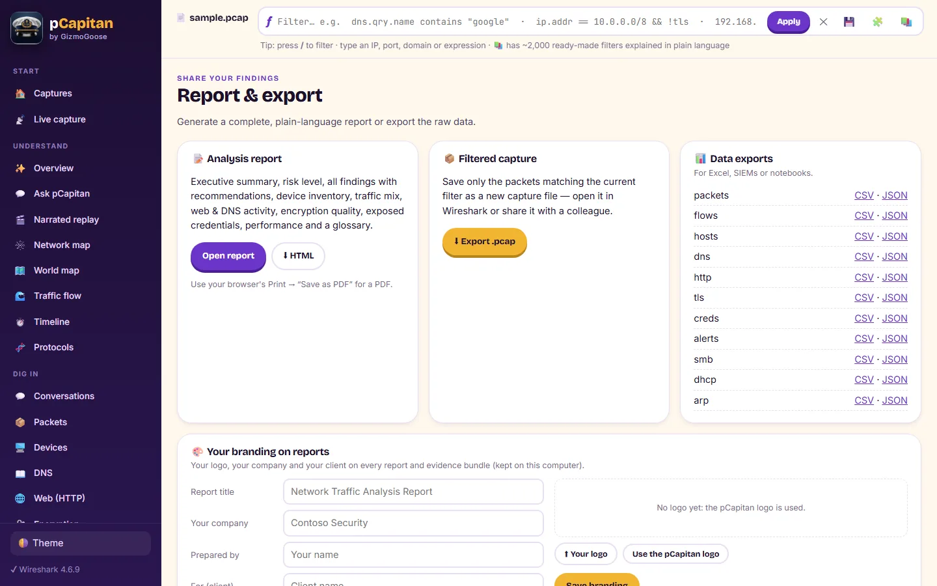937x586 pixels.
Task: Click the Prepared by name field
Action: [x=413, y=555]
